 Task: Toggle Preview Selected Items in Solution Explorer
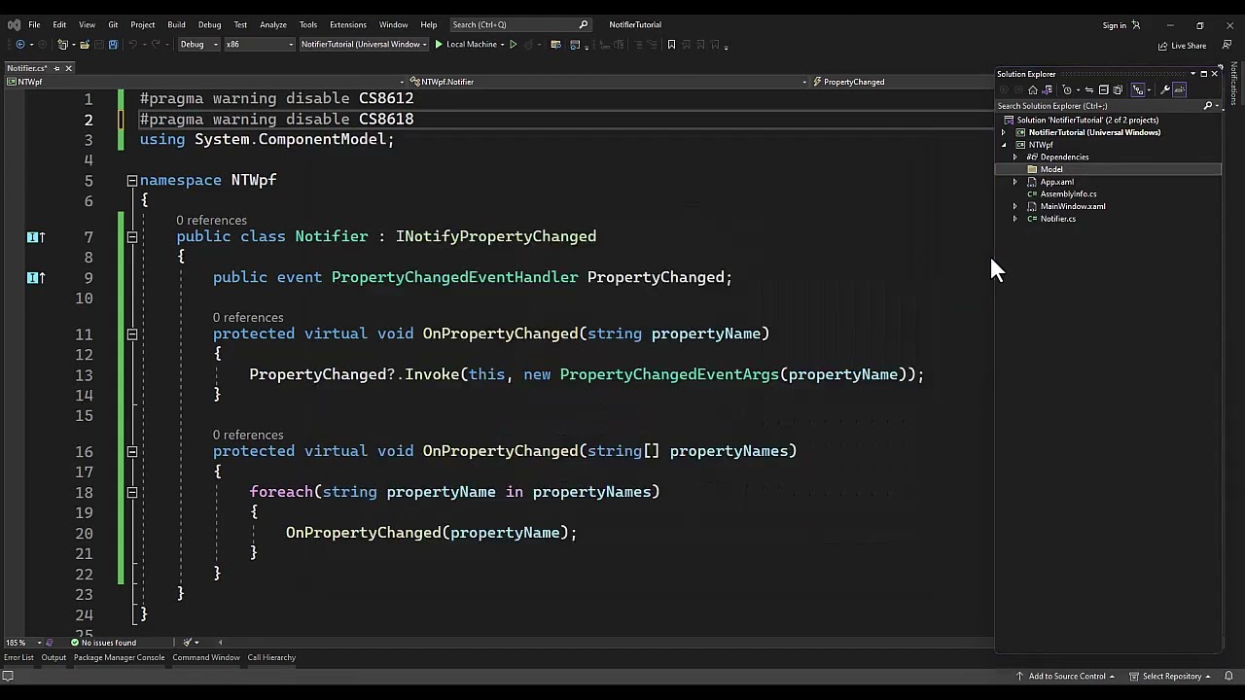pyautogui.click(x=1179, y=89)
